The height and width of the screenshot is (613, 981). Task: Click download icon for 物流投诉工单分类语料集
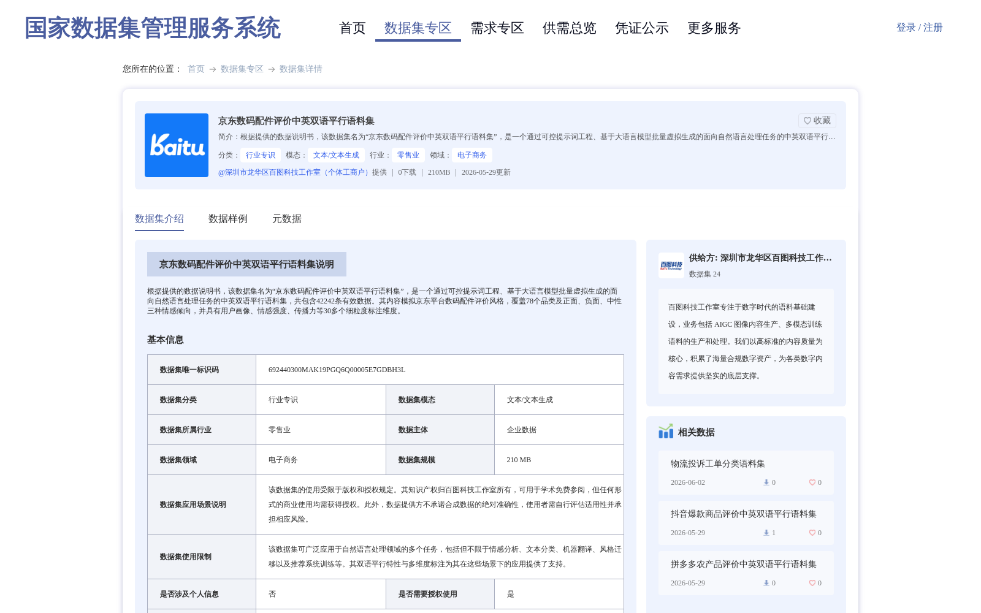766,482
